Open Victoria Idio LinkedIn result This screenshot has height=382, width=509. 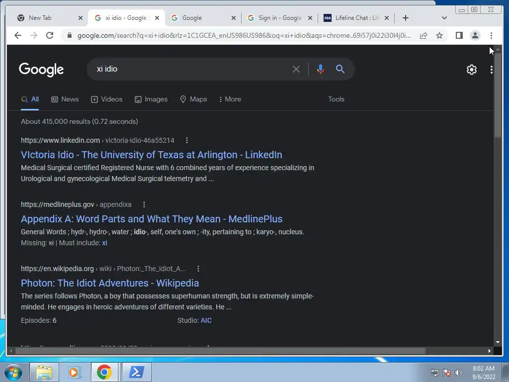click(x=152, y=155)
